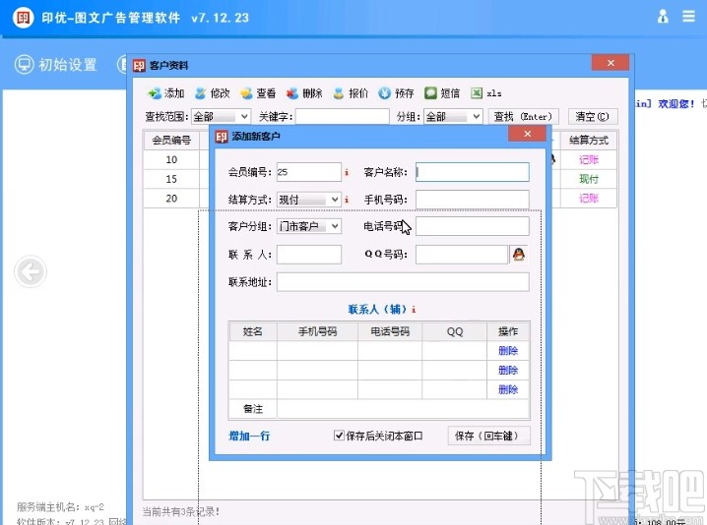This screenshot has width=707, height=525.
Task: Delete the second contact row via 删除
Action: (x=508, y=370)
